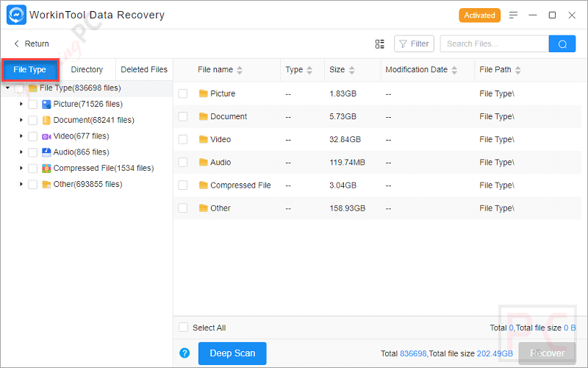Check the Compressed File(1534 files) tree checkbox

click(x=32, y=169)
